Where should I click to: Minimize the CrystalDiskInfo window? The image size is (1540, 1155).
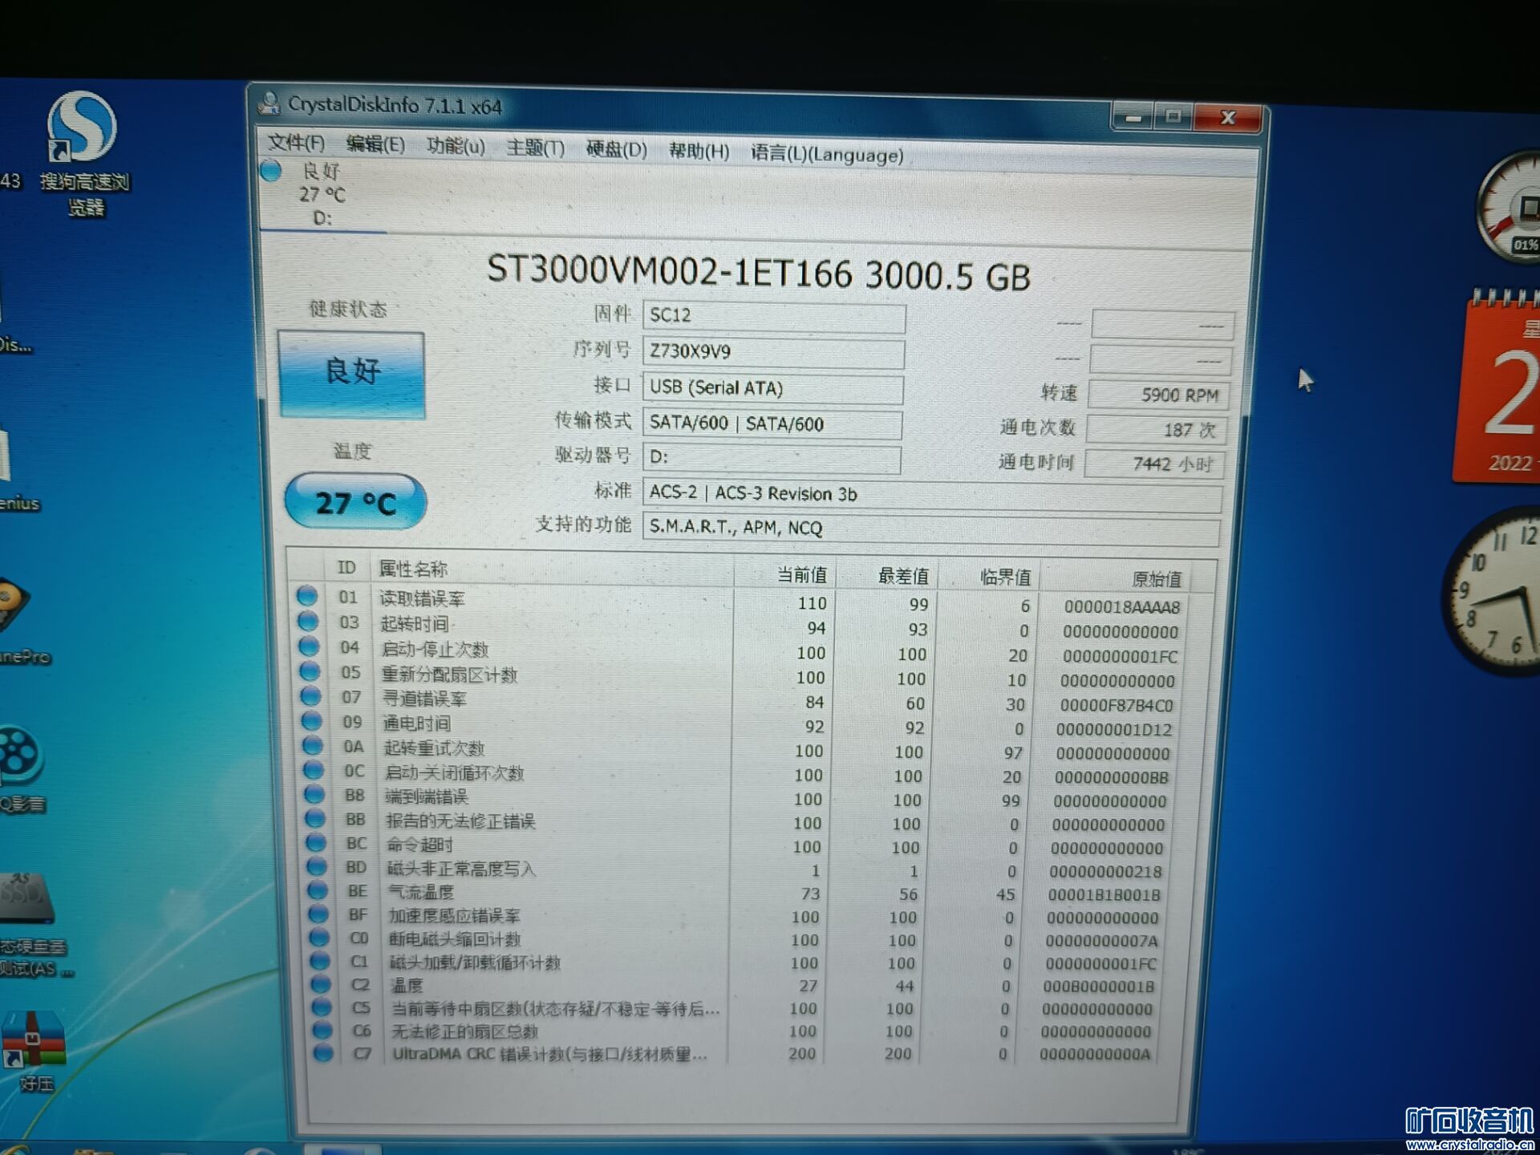(1133, 117)
